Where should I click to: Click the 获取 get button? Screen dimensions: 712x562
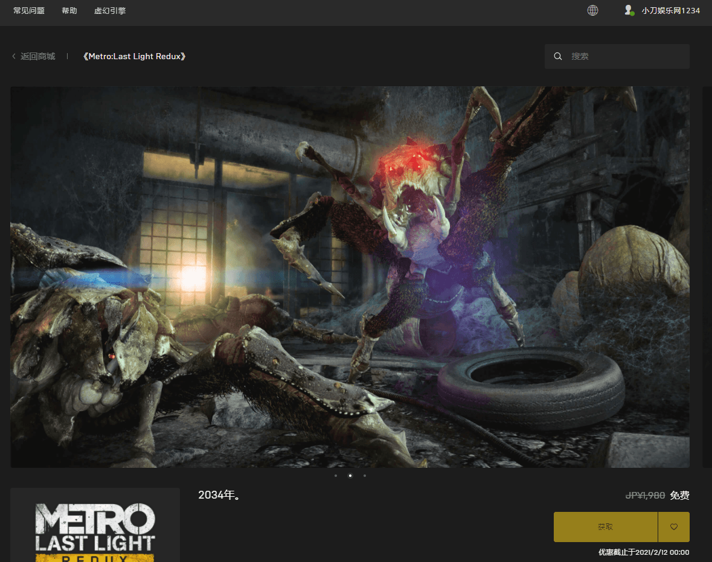pos(605,526)
